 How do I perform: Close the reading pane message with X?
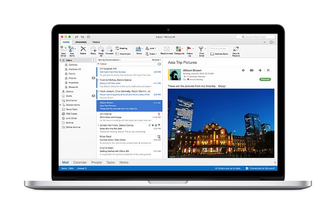coord(268,70)
